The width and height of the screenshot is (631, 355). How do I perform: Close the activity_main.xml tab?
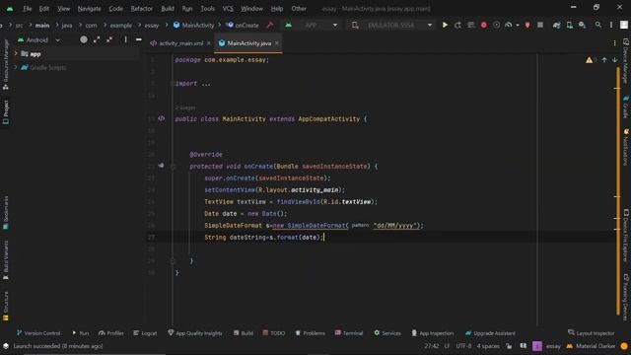pyautogui.click(x=208, y=43)
